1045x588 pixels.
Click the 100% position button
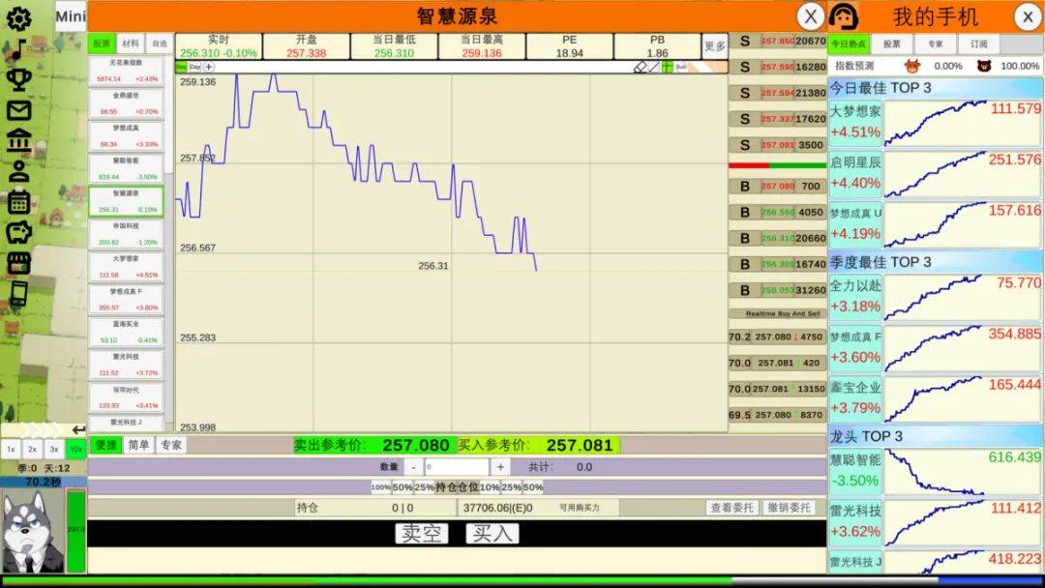(x=381, y=487)
